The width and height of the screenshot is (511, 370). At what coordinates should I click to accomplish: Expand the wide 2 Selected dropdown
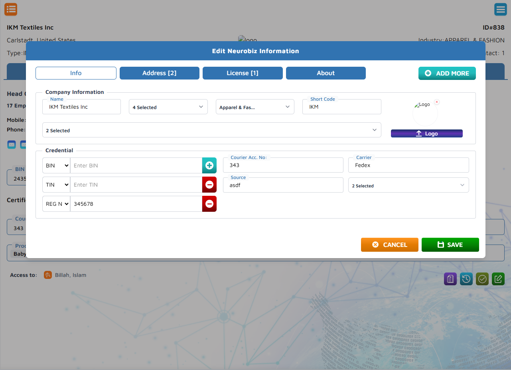[x=212, y=130]
